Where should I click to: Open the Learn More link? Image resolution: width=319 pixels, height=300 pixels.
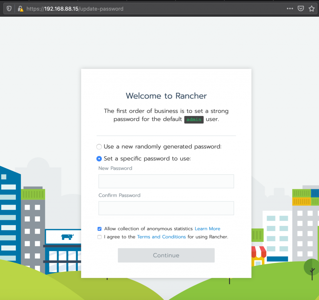click(x=207, y=229)
